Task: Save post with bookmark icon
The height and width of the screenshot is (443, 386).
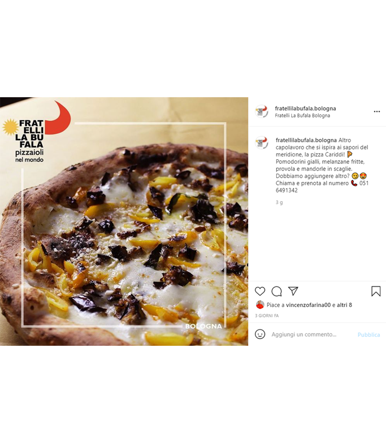Action: pyautogui.click(x=376, y=292)
